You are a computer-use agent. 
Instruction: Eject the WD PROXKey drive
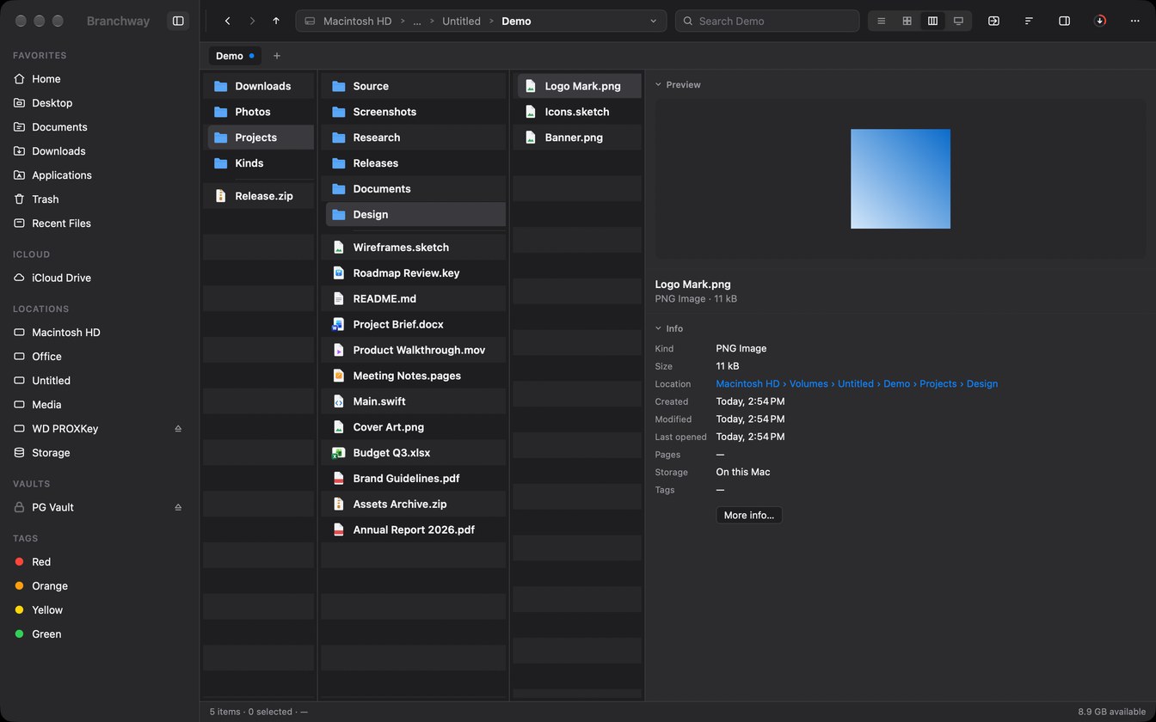[178, 429]
